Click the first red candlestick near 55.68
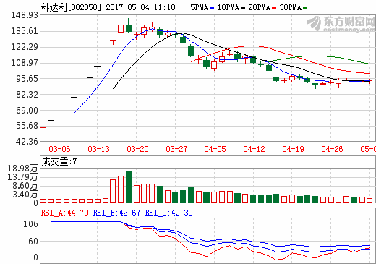The image size is (376, 264). (43, 132)
